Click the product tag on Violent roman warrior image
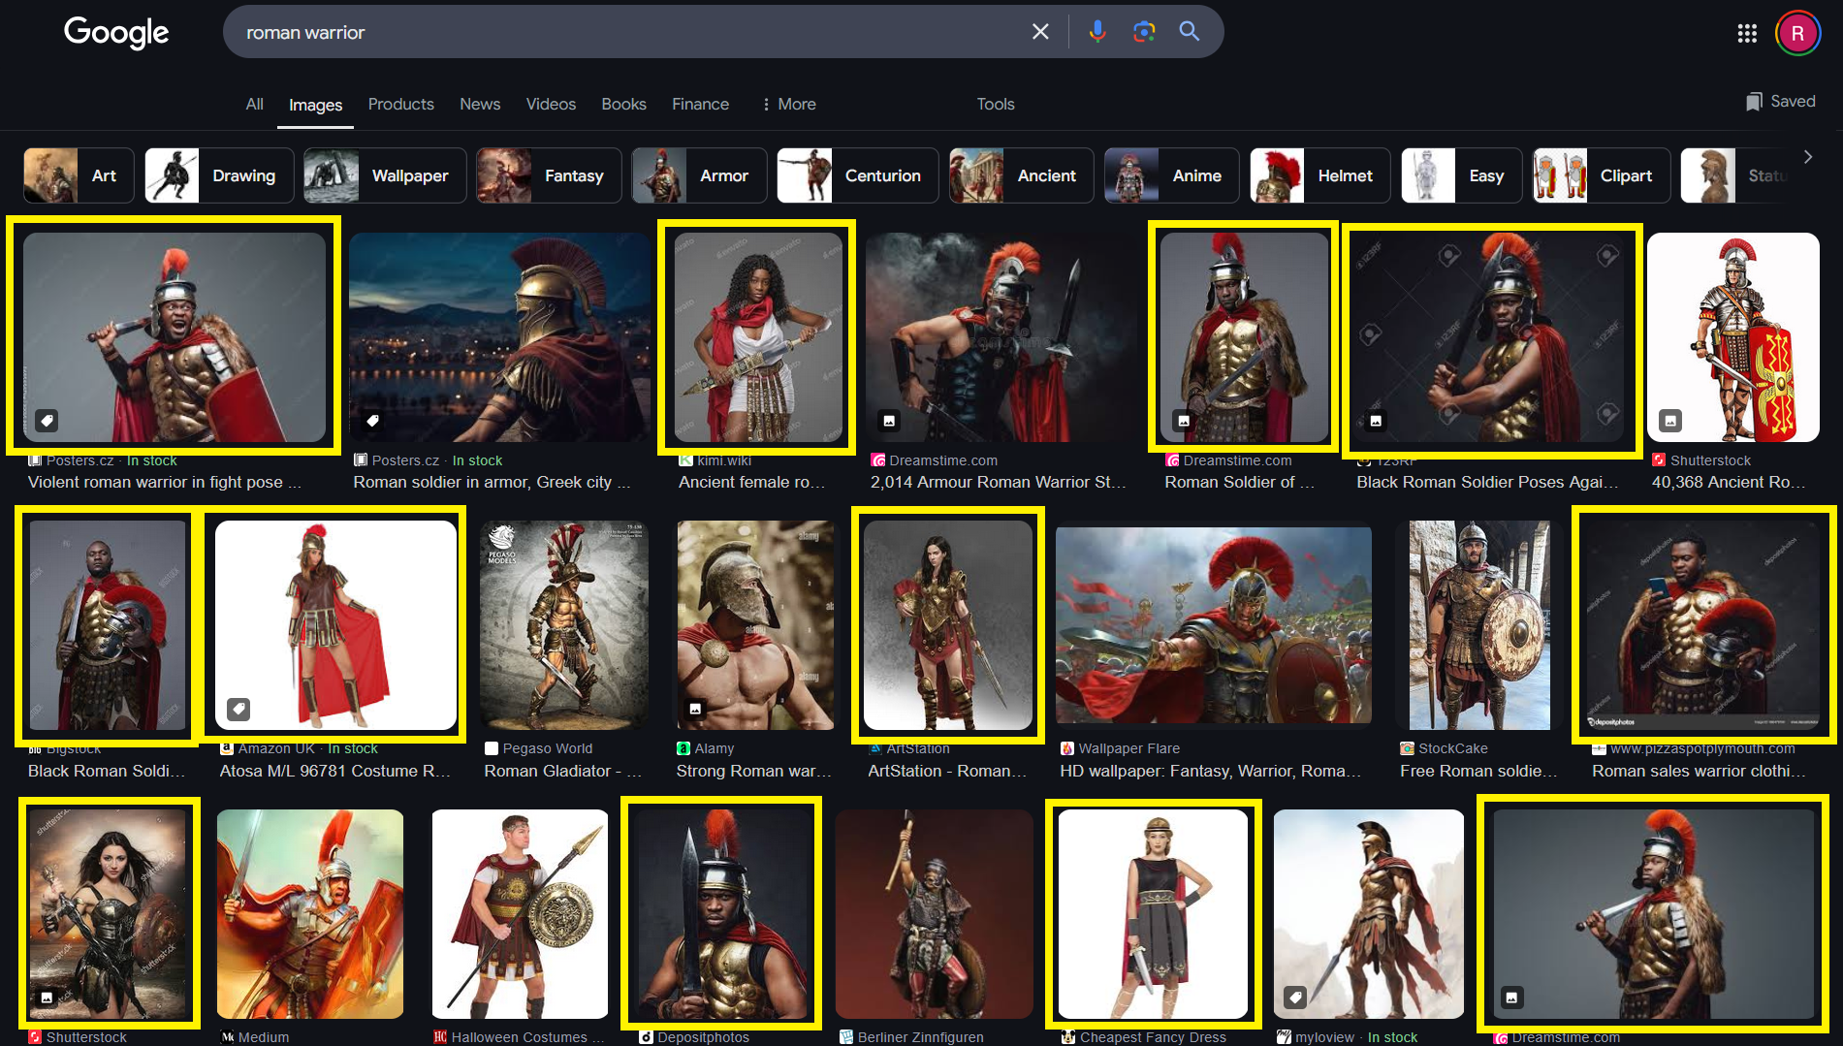 [47, 421]
